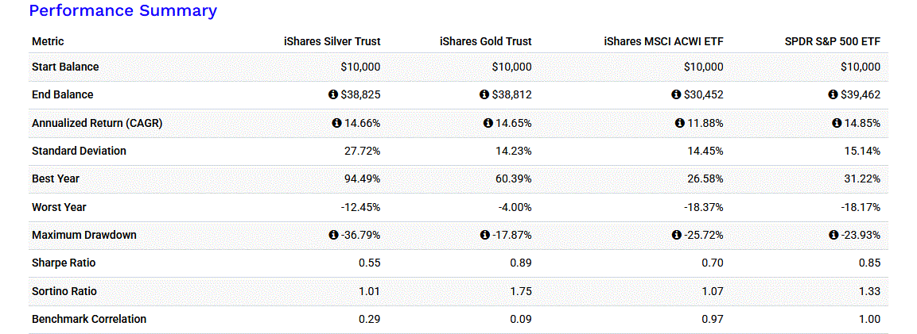This screenshot has height=334, width=917.
Task: Click the SPDR S&P 500 ETF header
Action: pos(832,41)
